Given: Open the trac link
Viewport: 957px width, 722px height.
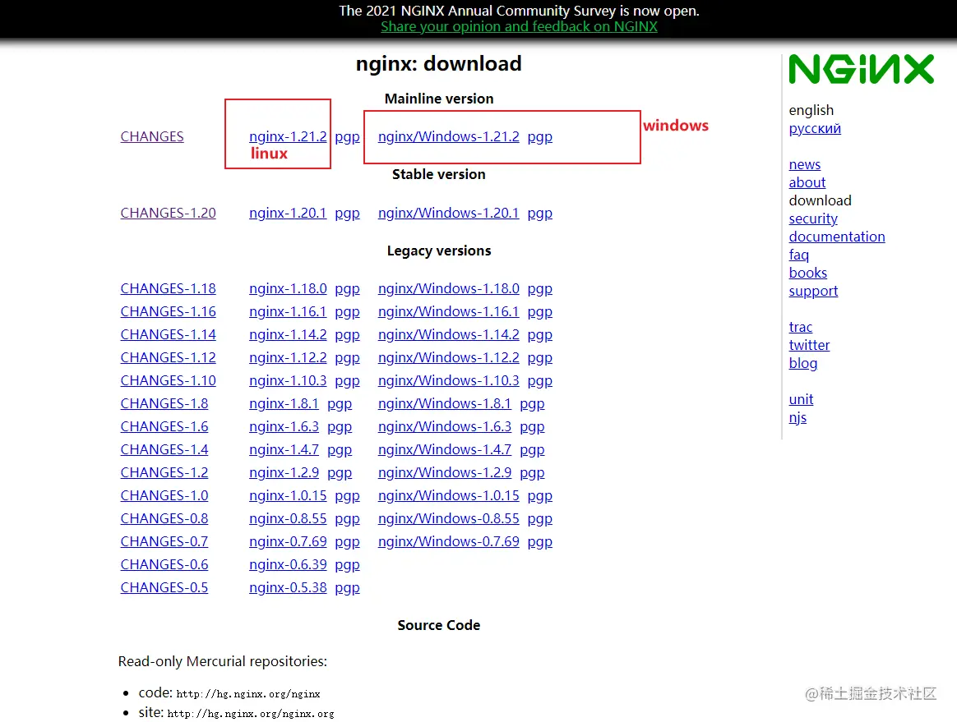Looking at the screenshot, I should pyautogui.click(x=800, y=327).
